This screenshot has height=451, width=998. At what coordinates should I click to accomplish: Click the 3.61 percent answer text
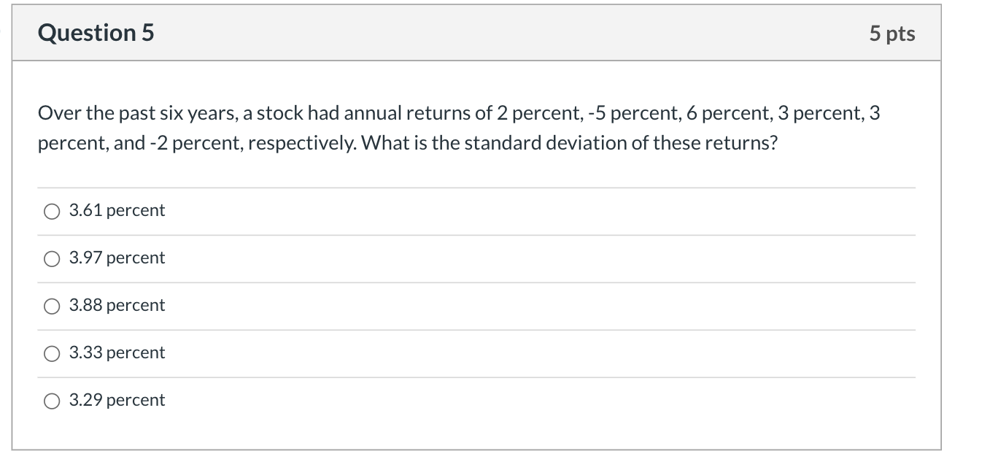(115, 211)
